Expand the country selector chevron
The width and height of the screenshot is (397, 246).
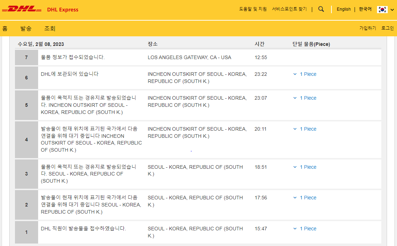coord(392,10)
